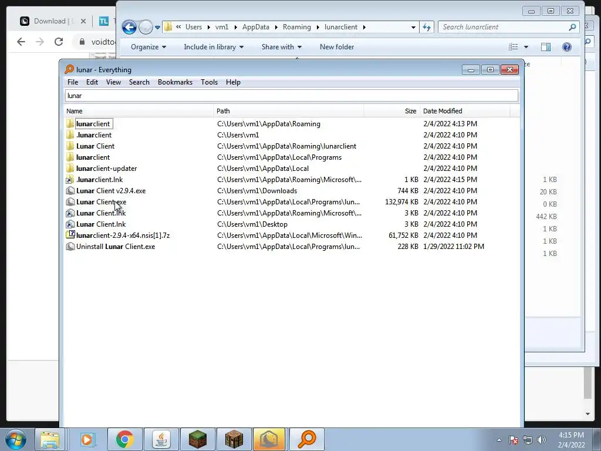Open Share with dropdown

(x=282, y=47)
